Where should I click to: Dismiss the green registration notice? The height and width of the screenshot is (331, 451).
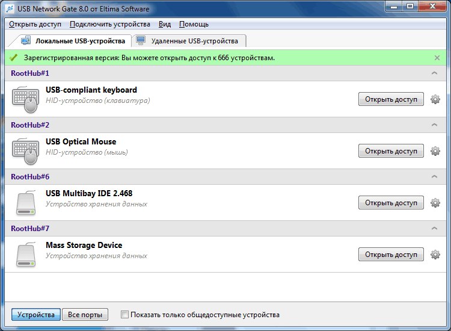pyautogui.click(x=437, y=58)
